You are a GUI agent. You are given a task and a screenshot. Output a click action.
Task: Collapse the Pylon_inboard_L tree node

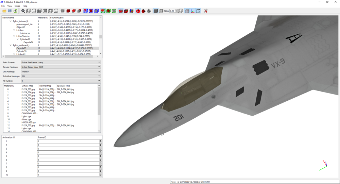click(11, 21)
